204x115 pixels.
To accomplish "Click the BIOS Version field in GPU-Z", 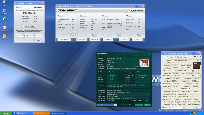I will tap(181, 71).
